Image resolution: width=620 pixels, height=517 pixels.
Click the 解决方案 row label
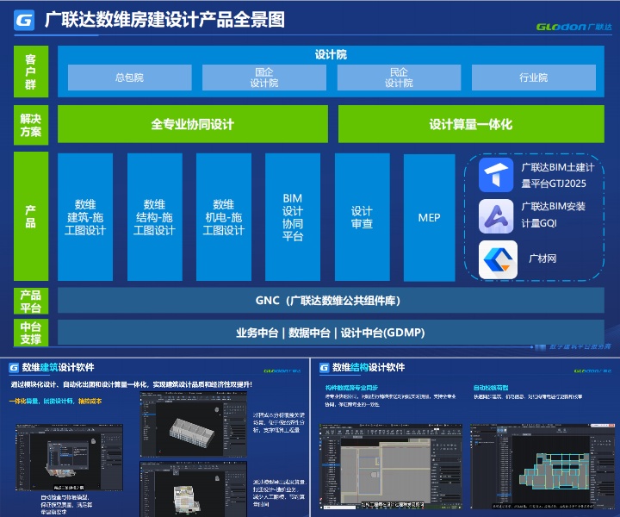pyautogui.click(x=31, y=125)
